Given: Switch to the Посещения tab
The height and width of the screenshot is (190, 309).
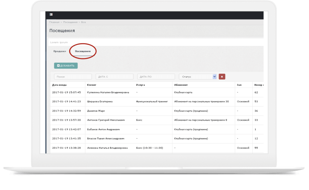Looking at the screenshot, I should [83, 51].
